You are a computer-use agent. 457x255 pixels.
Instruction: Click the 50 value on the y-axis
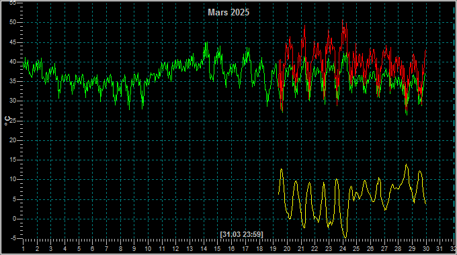[x=13, y=22]
